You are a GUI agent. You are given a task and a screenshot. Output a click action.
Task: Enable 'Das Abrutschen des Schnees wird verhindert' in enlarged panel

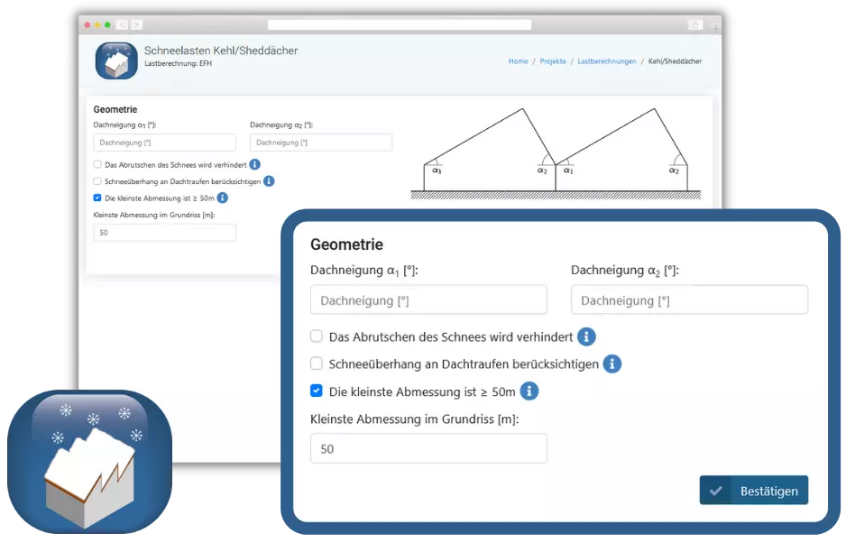click(x=317, y=336)
